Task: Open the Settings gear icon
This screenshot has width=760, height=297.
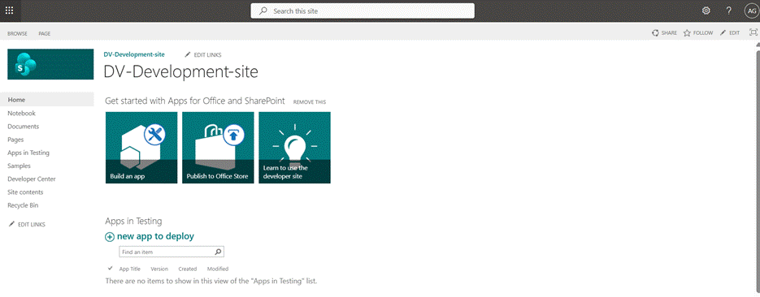Action: [706, 11]
